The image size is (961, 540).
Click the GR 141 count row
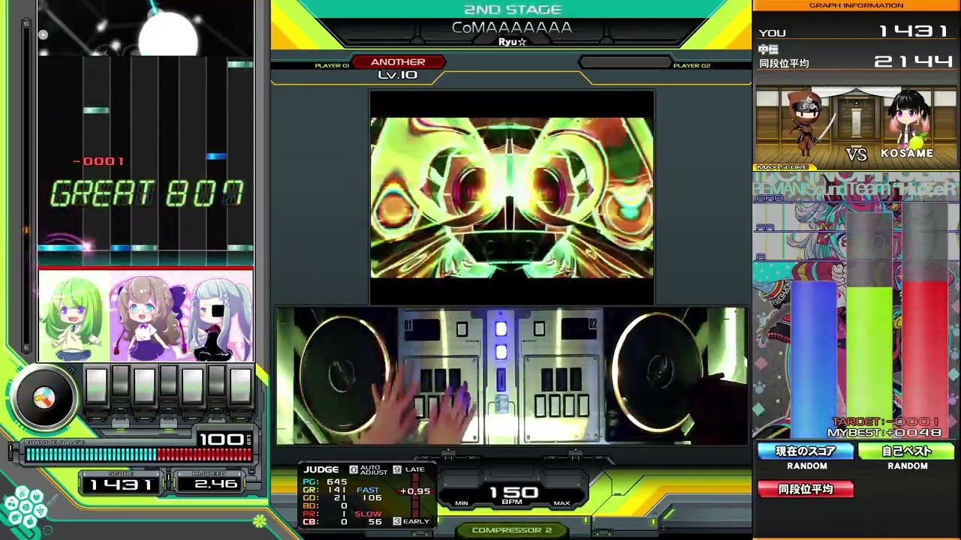326,490
